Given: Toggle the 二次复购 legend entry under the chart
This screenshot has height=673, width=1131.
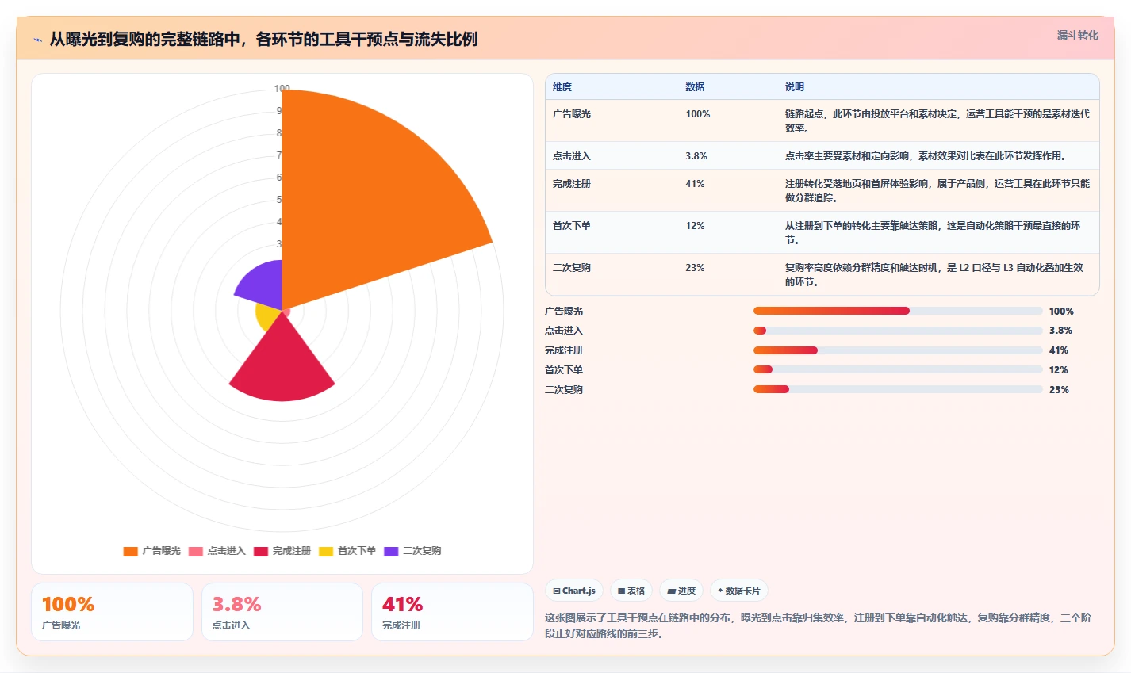Looking at the screenshot, I should 412,551.
